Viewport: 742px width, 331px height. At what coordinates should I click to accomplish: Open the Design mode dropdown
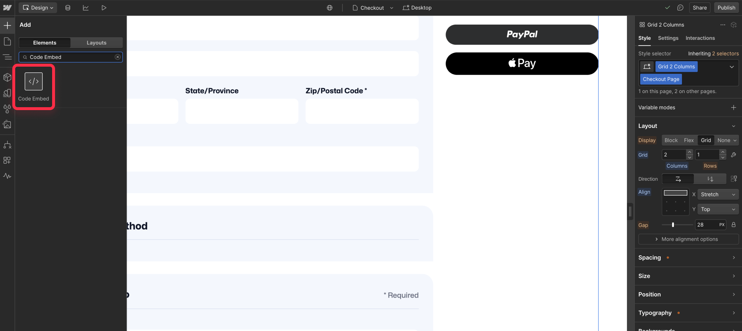click(38, 8)
